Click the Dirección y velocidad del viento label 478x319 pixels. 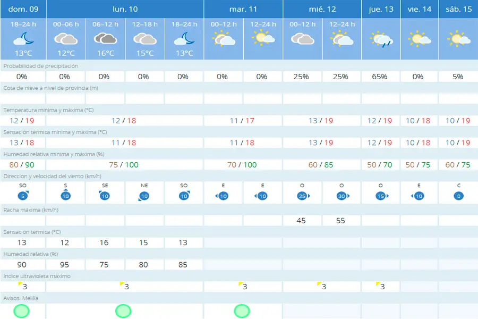(52, 176)
